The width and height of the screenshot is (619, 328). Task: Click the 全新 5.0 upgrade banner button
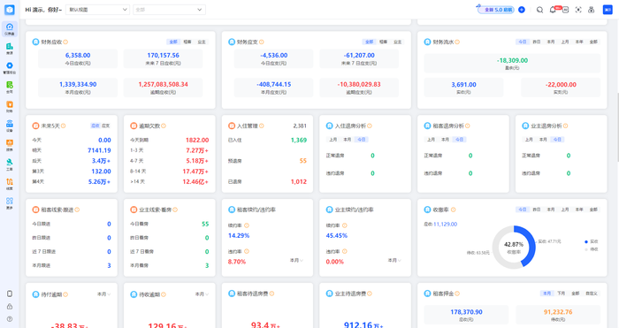click(496, 10)
